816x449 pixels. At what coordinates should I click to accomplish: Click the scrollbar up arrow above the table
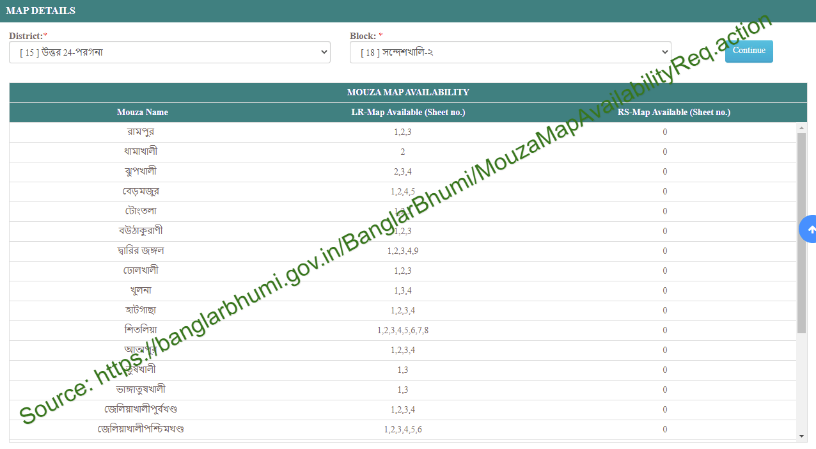[x=801, y=127]
